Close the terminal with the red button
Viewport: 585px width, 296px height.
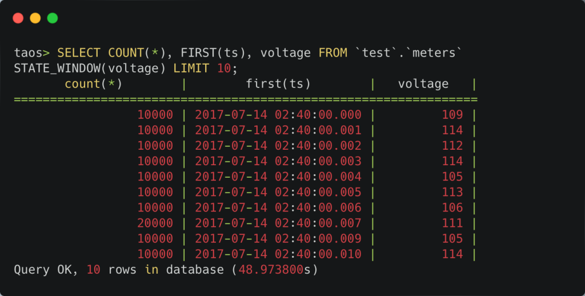pyautogui.click(x=18, y=18)
